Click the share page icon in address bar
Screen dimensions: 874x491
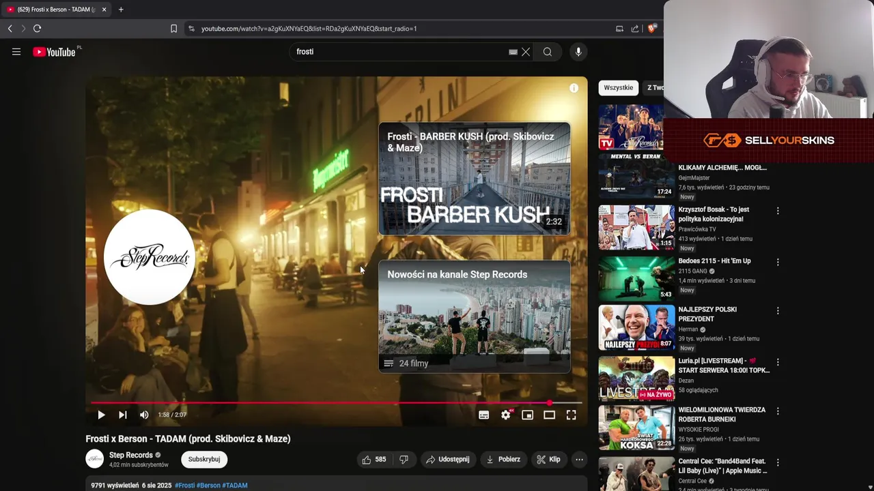(635, 29)
